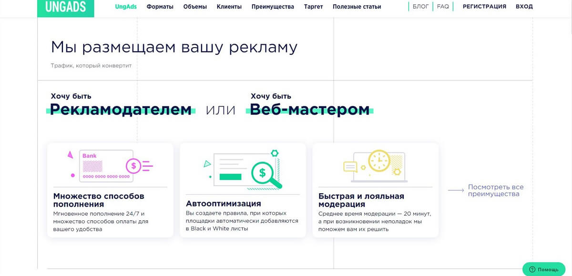Navigate to Клиенты
Viewport: 572px width, 276px height.
(229, 7)
